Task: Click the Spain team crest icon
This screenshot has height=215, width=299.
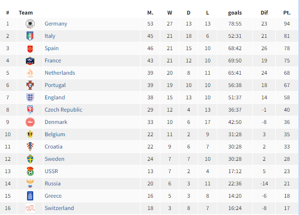Action: click(30, 48)
